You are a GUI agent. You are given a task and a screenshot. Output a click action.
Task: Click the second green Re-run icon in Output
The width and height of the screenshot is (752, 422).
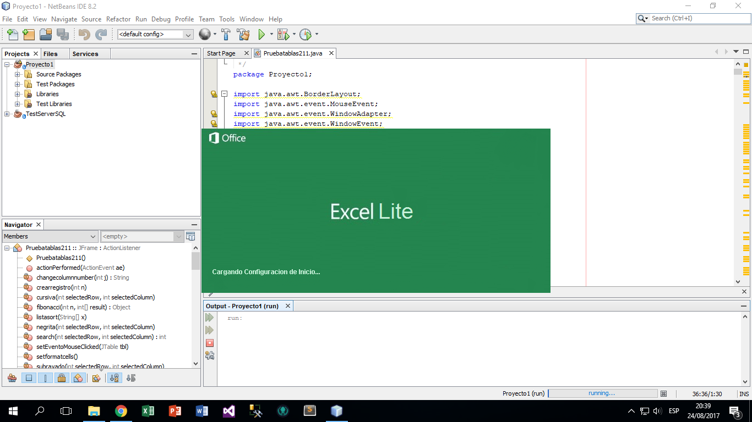[x=209, y=330]
